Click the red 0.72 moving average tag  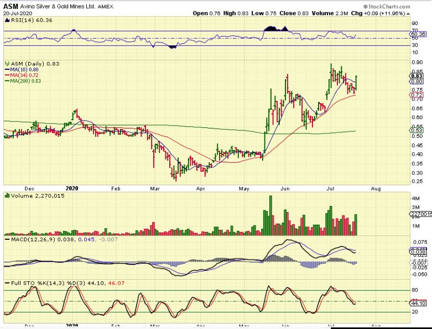(417, 95)
